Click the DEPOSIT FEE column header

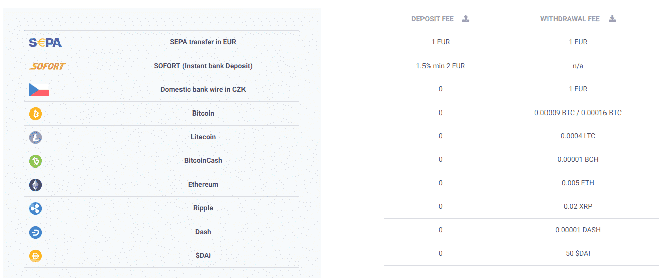pyautogui.click(x=433, y=19)
